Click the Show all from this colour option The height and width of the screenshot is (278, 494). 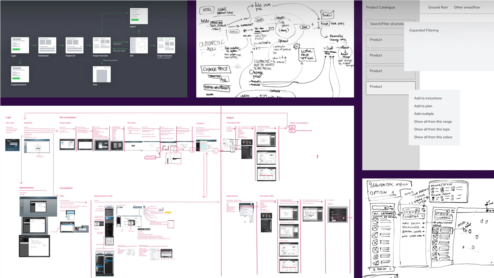[x=433, y=137]
